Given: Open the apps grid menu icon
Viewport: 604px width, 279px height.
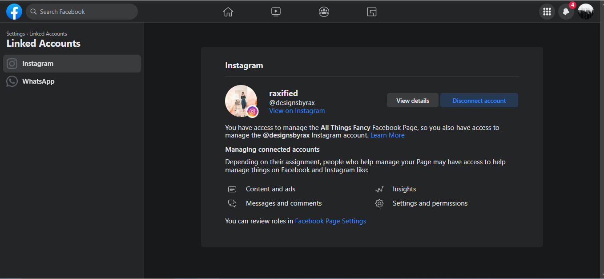Looking at the screenshot, I should click(547, 12).
